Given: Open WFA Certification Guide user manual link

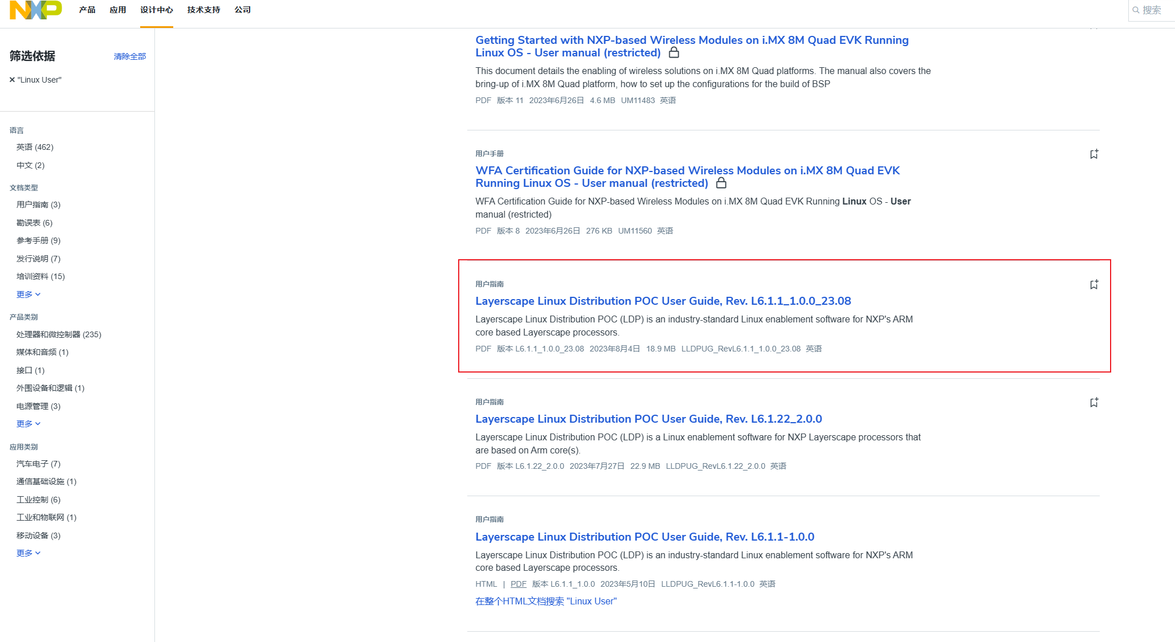Looking at the screenshot, I should [687, 177].
